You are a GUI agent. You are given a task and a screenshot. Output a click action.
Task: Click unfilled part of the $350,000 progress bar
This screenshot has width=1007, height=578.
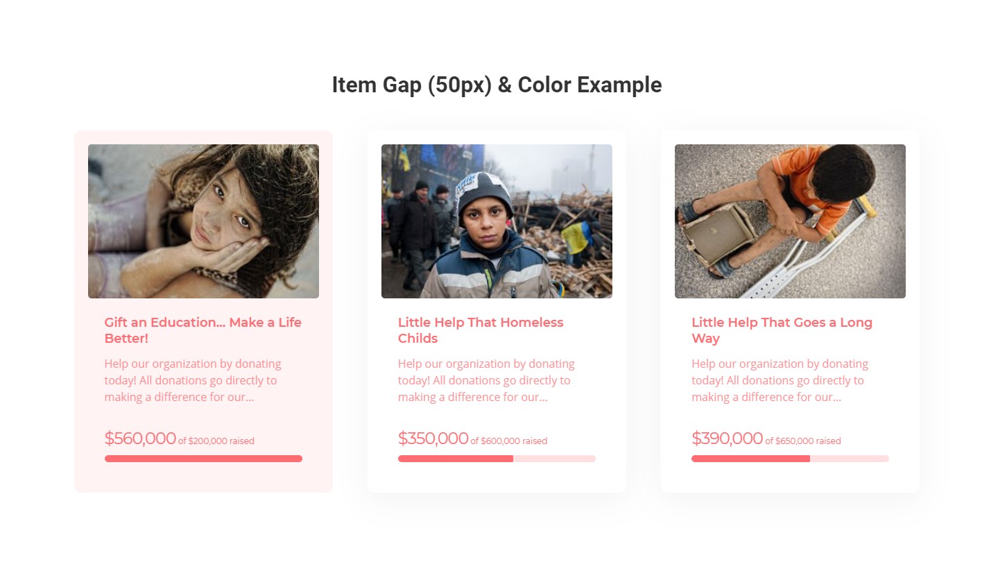pos(554,459)
